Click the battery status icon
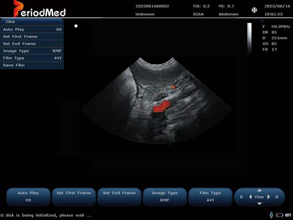Image resolution: width=293 pixels, height=220 pixels. coord(279,215)
